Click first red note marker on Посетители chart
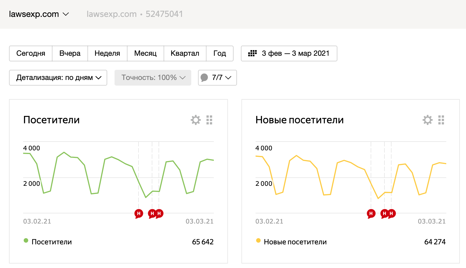 point(139,214)
